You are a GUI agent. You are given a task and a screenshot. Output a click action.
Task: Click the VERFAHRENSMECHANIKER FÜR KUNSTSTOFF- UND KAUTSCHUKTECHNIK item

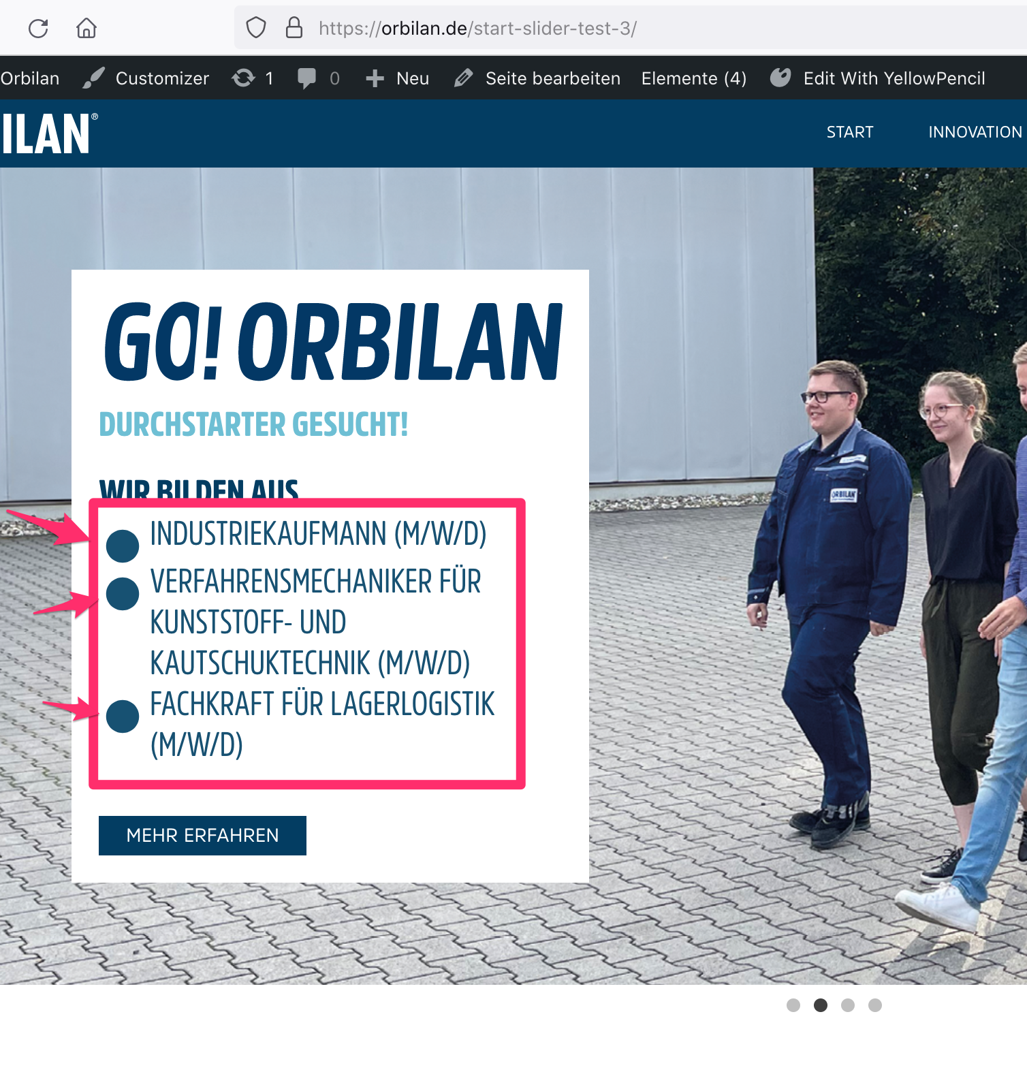pyautogui.click(x=315, y=622)
